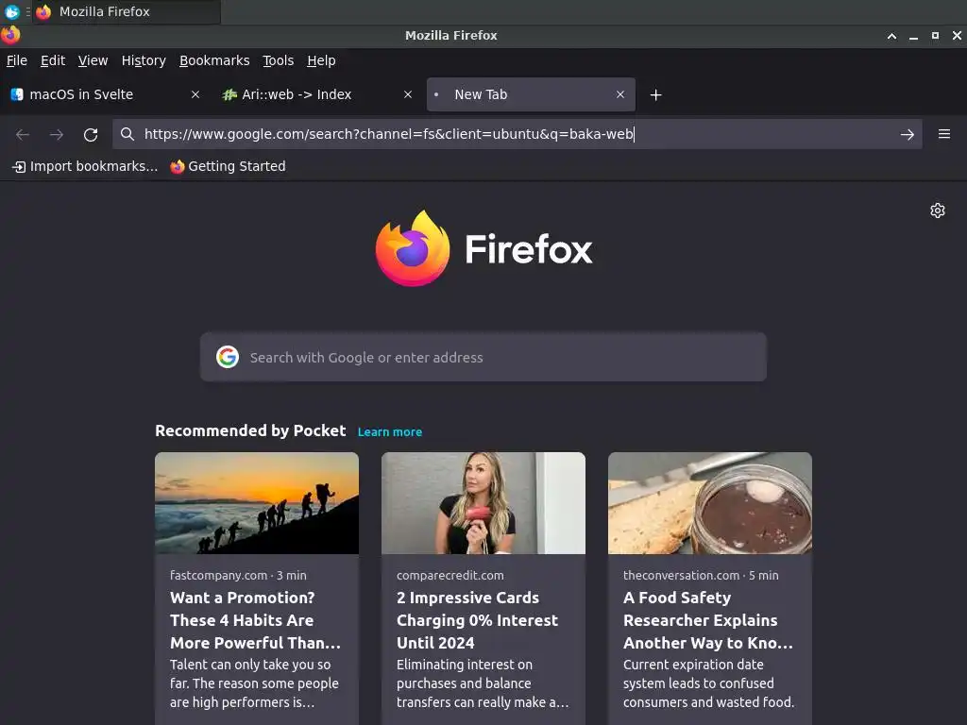
Task: Close the Ari::web -> Index tab
Action: 408,94
